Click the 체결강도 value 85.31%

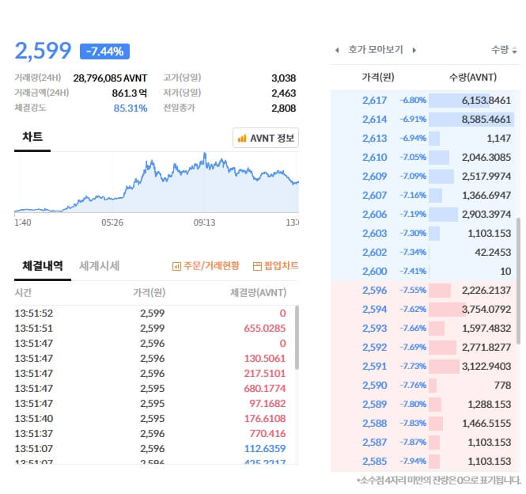tap(131, 108)
